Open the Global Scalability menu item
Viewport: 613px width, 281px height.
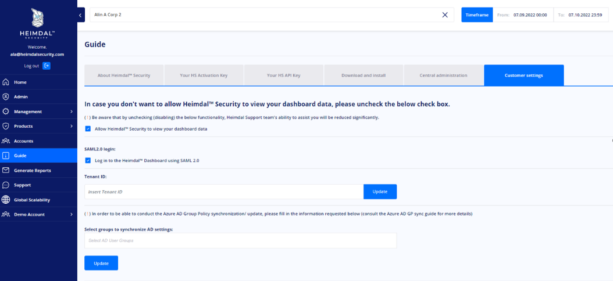point(39,200)
